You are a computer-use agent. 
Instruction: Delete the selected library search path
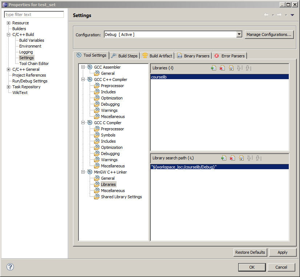(x=232, y=158)
